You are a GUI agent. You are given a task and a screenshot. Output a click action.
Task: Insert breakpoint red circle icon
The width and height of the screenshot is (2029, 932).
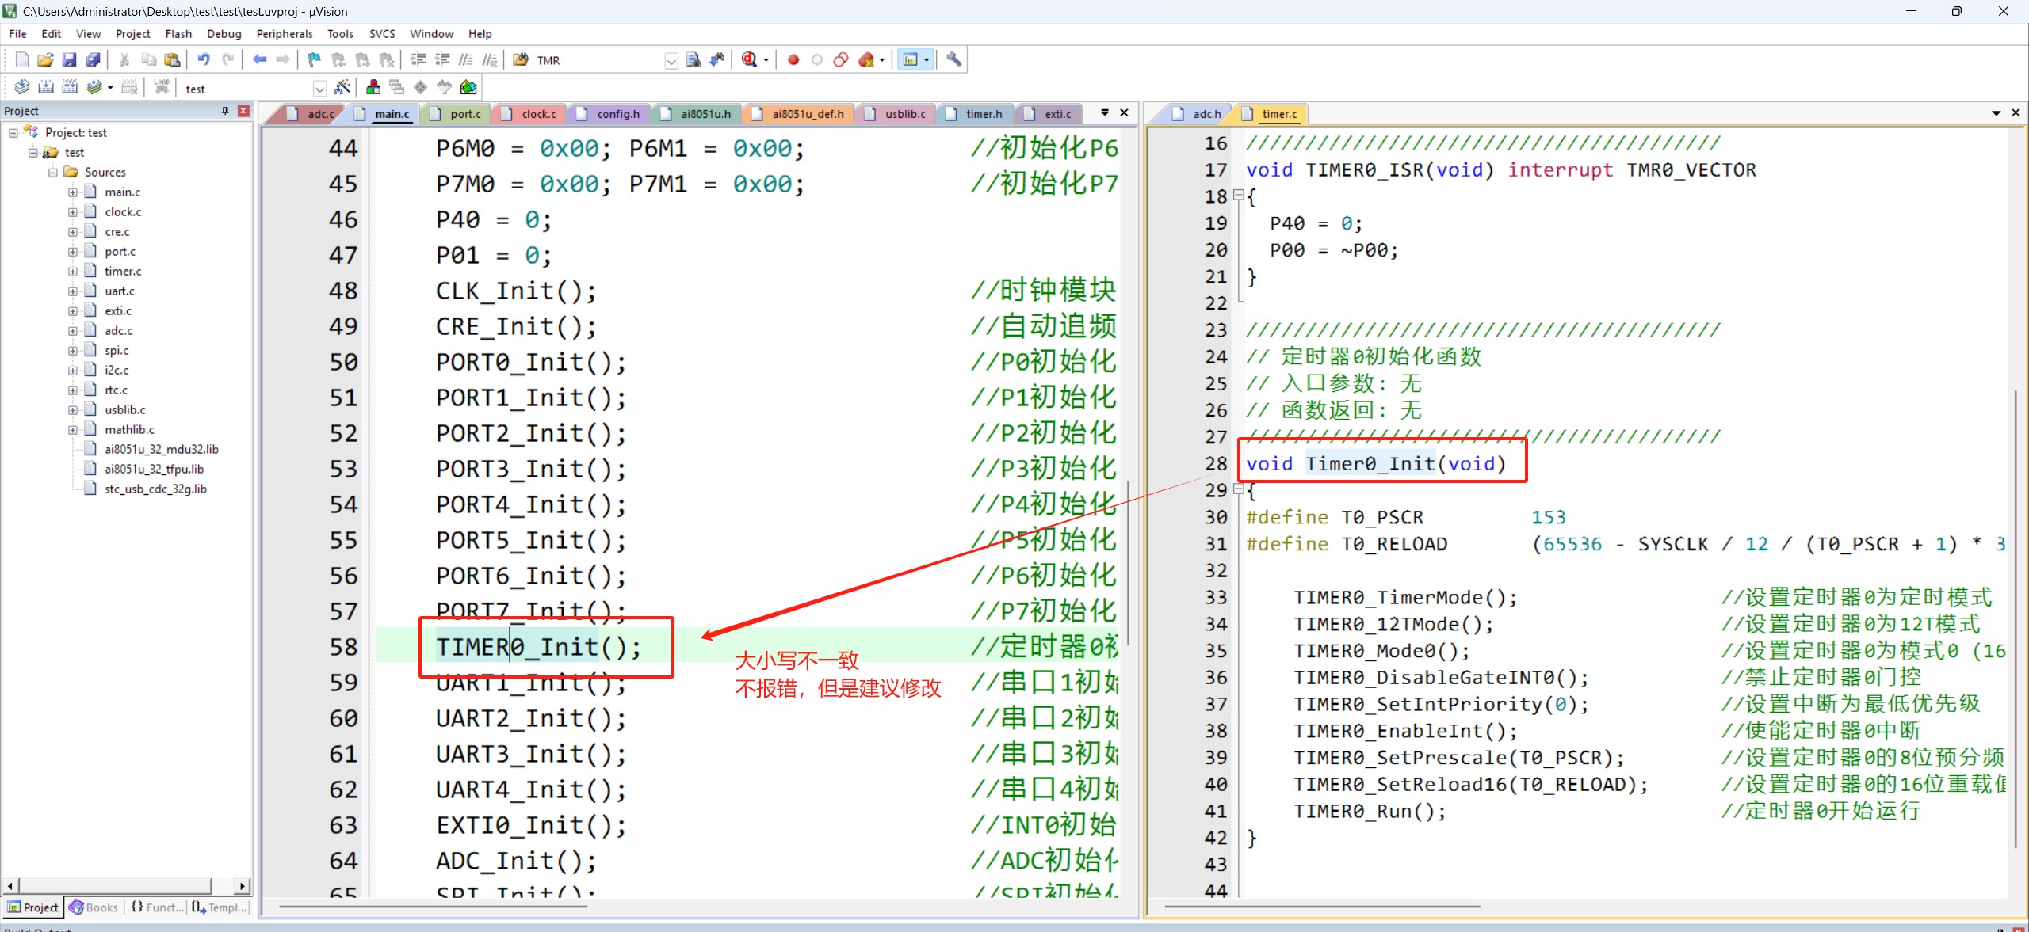793,59
